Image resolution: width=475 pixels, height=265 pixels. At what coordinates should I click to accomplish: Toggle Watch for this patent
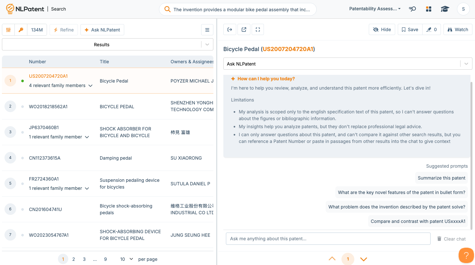pos(458,30)
